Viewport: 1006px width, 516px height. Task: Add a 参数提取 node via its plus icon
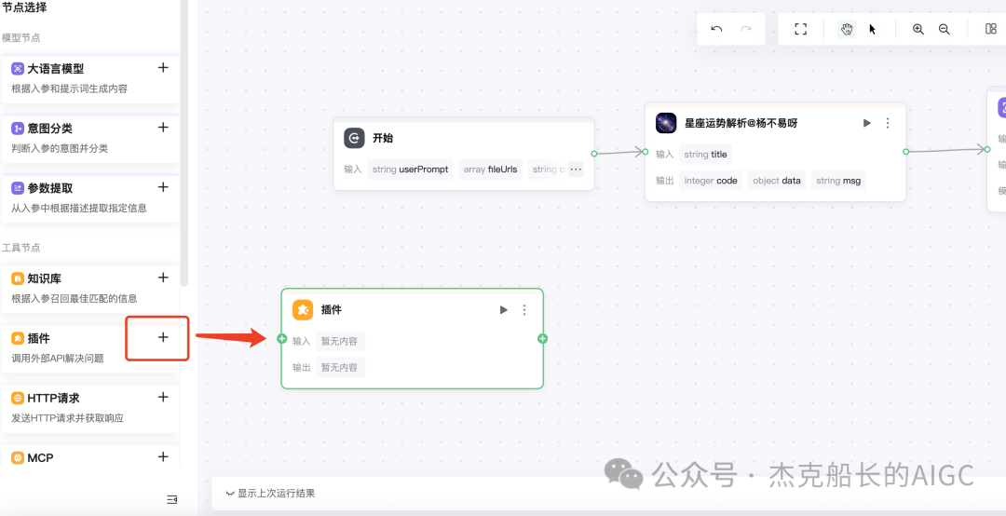[x=163, y=187]
